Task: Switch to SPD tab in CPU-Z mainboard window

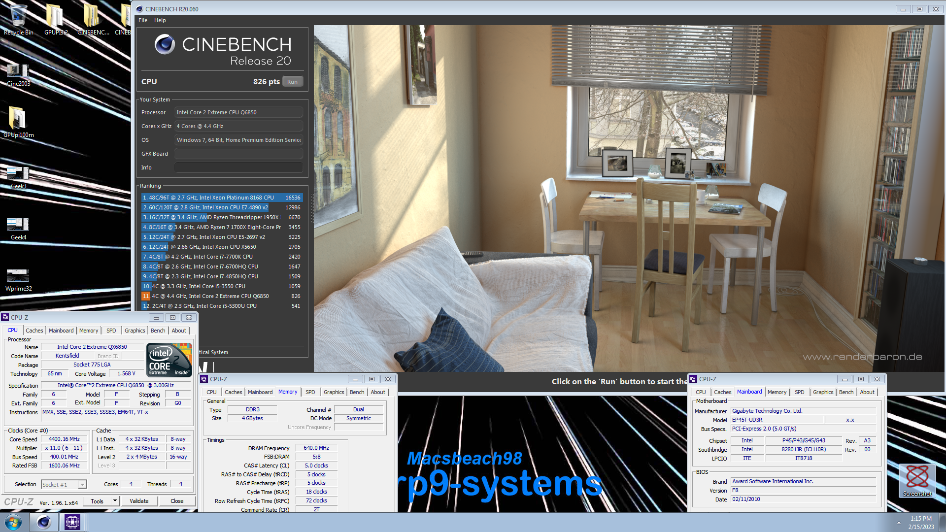Action: (799, 392)
